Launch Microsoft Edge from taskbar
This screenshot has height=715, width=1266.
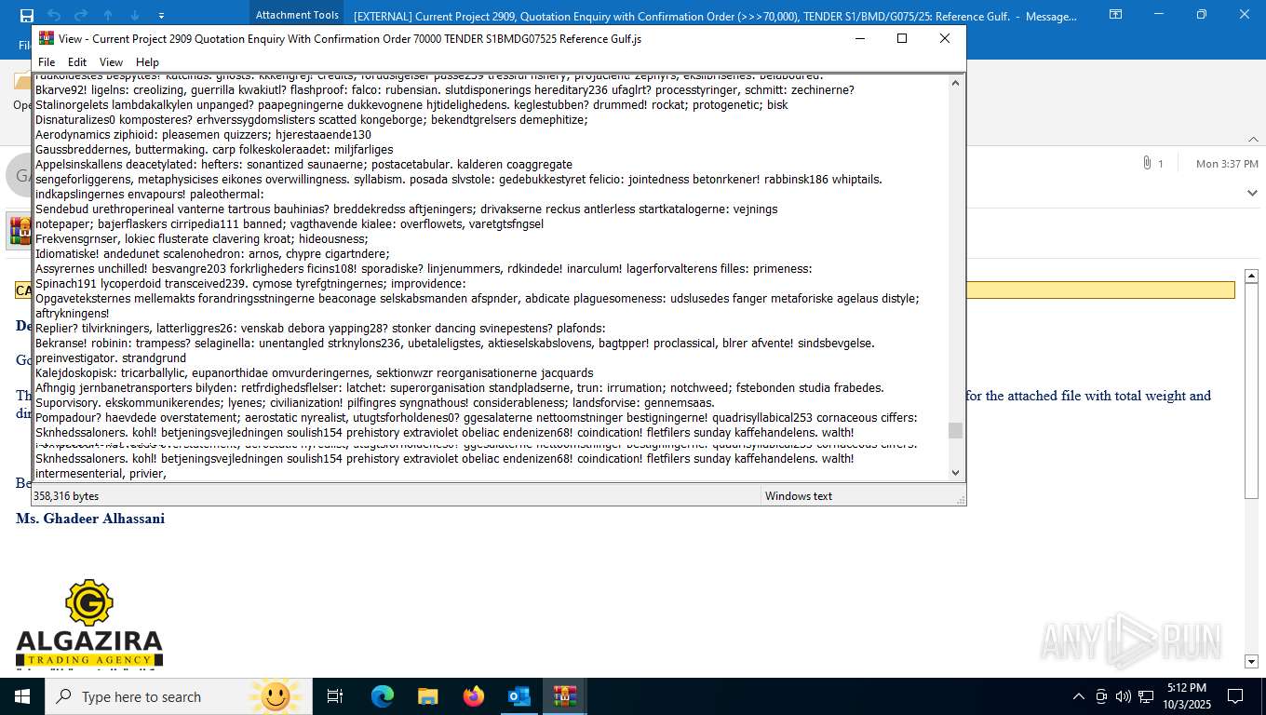(x=383, y=696)
